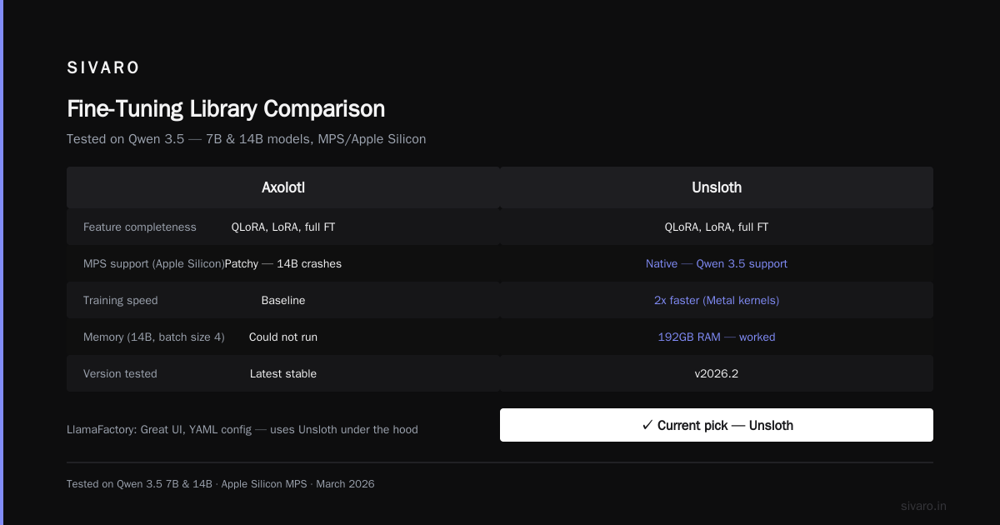Screen dimensions: 1000x525
Task: Click the footer 'Tested on Qwen 3.5 7B & 14B' line
Action: (221, 483)
